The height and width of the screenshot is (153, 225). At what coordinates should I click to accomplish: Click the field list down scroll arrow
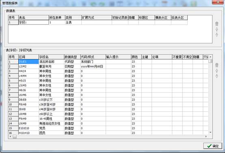pos(210,132)
